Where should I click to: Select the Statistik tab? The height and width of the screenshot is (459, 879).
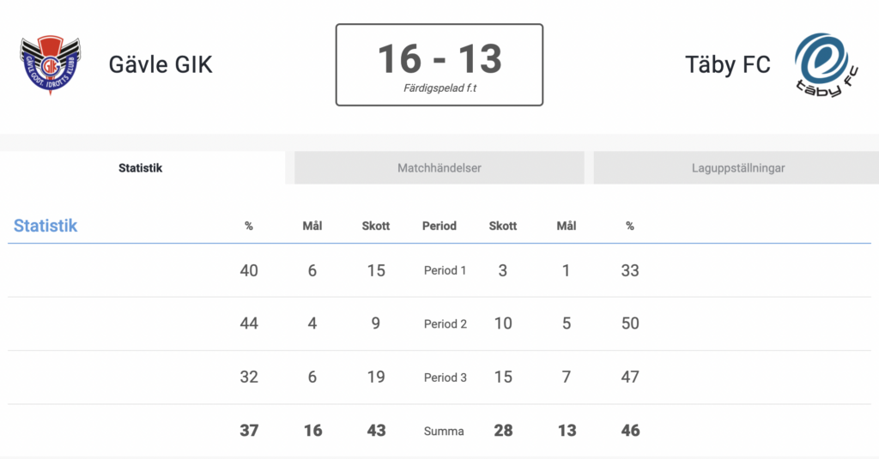pyautogui.click(x=140, y=167)
